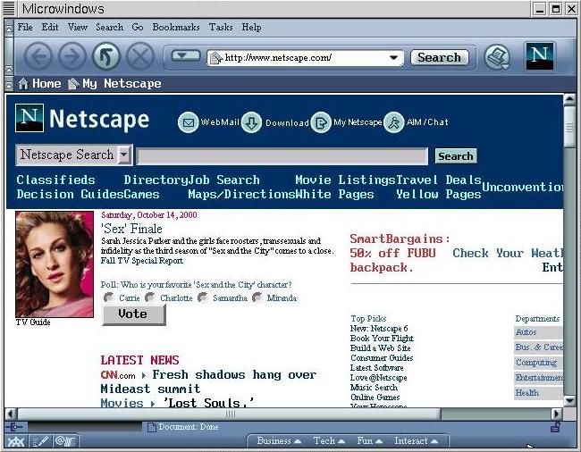Select the Samantha poll radio button
The width and height of the screenshot is (581, 452).
click(203, 297)
